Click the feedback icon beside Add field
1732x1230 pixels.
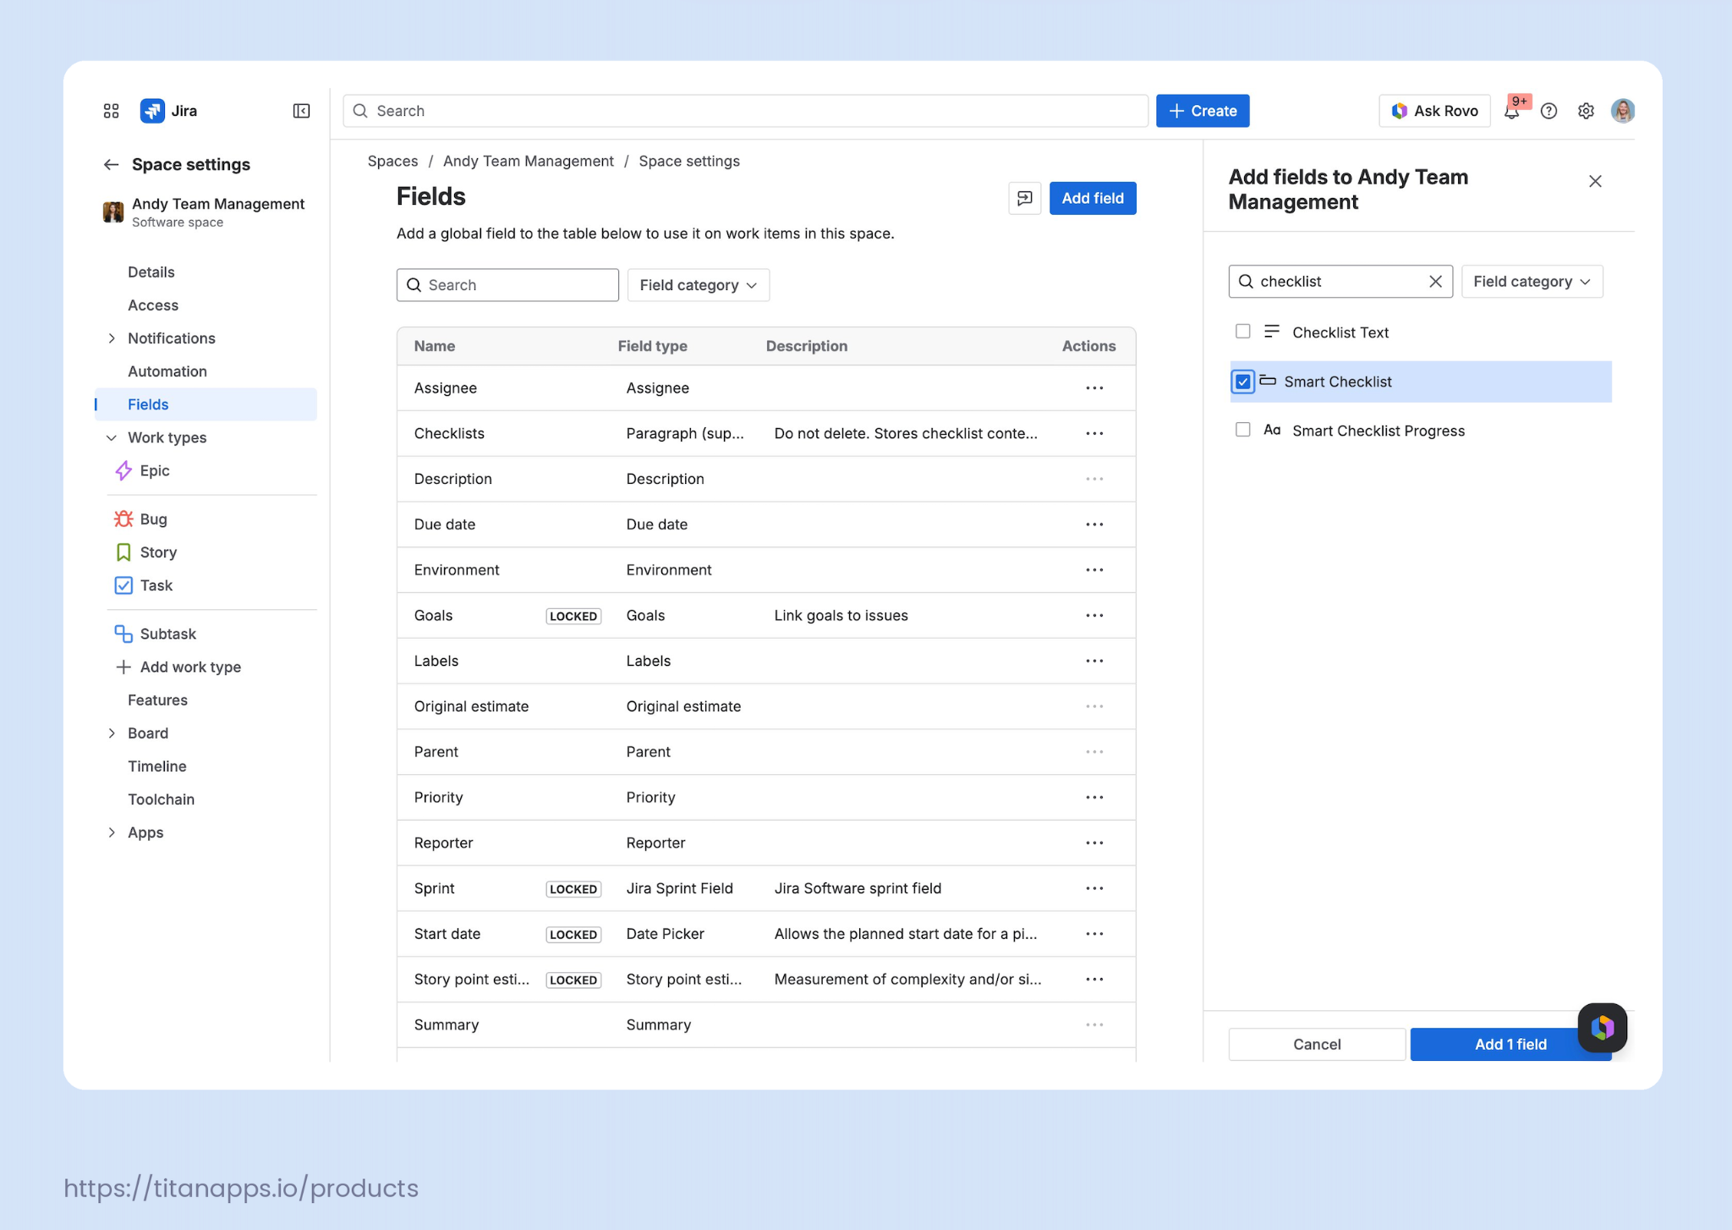(x=1024, y=198)
